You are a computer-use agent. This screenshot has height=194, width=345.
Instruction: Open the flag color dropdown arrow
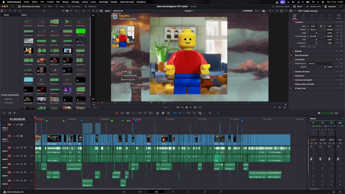[177, 113]
